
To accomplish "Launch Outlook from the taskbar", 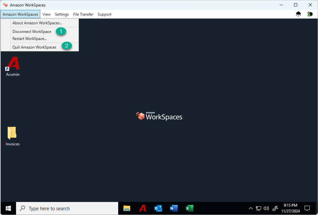I will pyautogui.click(x=158, y=208).
